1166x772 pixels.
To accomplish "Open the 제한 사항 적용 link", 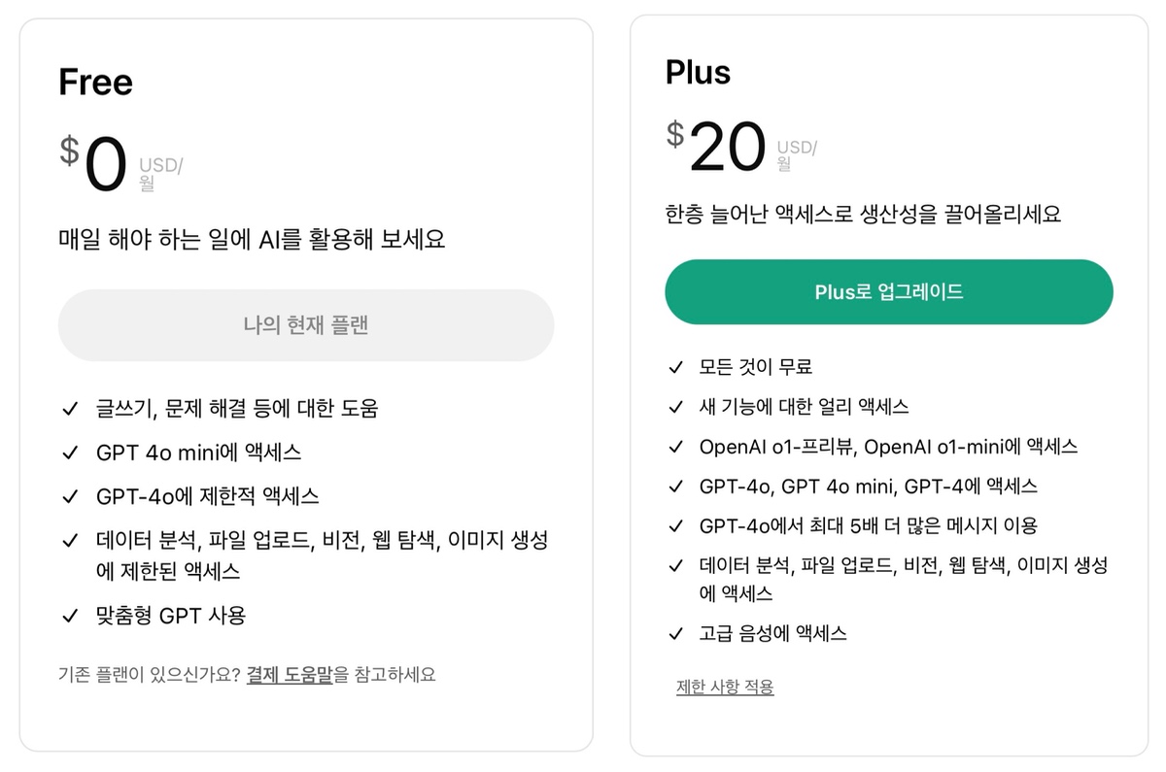I will point(725,687).
